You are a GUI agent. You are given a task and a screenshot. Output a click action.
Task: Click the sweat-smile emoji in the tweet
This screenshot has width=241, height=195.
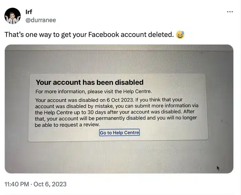coord(180,35)
